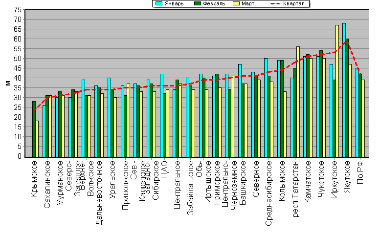
Task: Click the 25 value on the vertical axis
Action: tap(18, 107)
